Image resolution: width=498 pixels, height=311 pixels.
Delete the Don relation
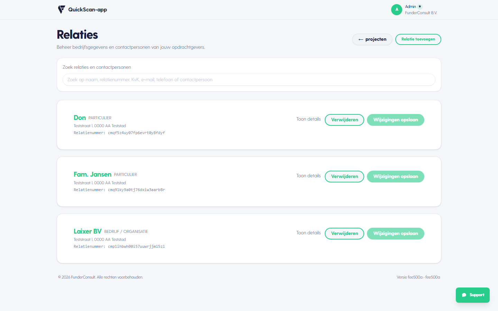click(x=344, y=120)
